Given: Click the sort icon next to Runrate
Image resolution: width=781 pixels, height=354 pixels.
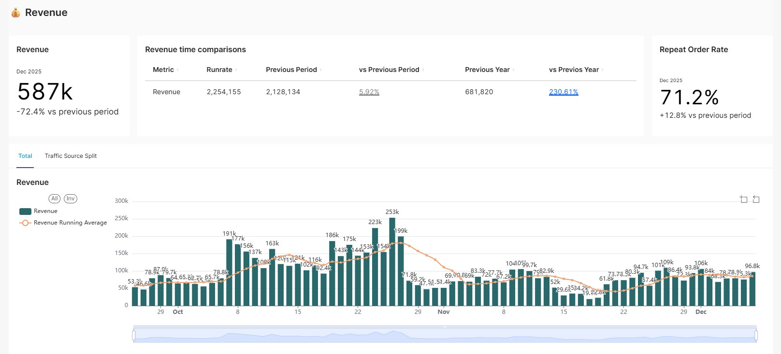Looking at the screenshot, I should (x=236, y=70).
